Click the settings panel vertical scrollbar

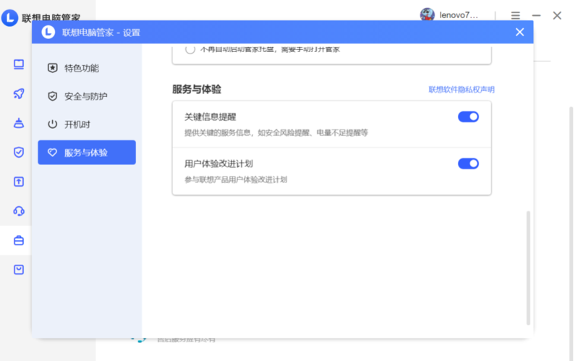(x=528, y=268)
